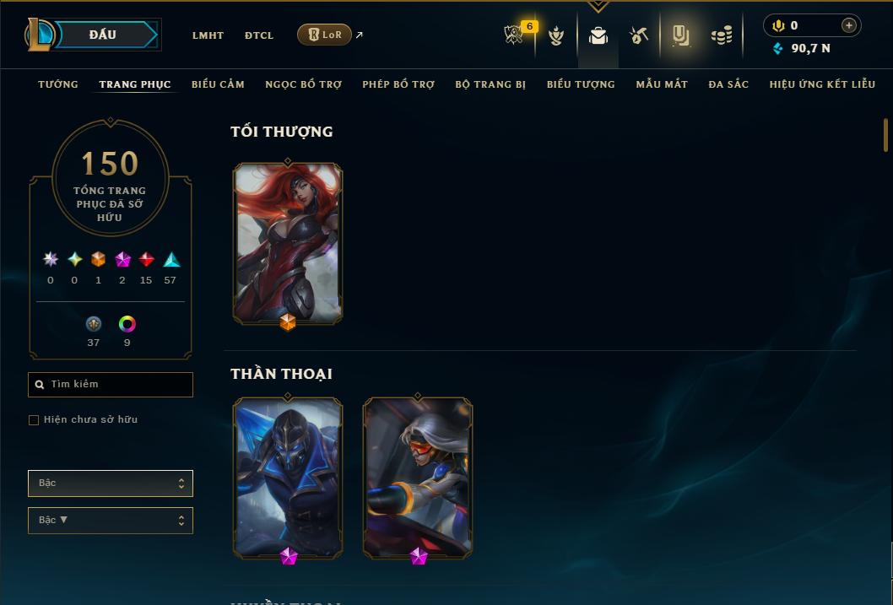Click the League of Legends logo icon
The width and height of the screenshot is (893, 605).
pos(38,34)
